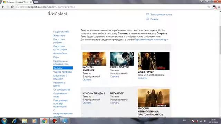Click the Гарри Поттер theme thumbnail

pos(122,59)
